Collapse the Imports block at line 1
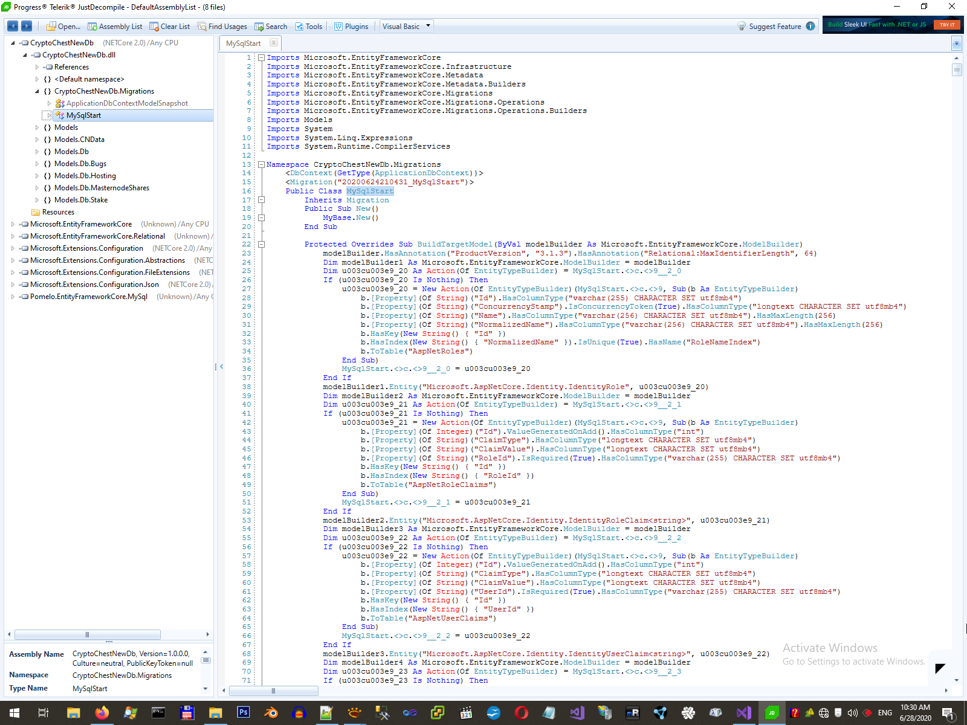967x725 pixels. 262,58
